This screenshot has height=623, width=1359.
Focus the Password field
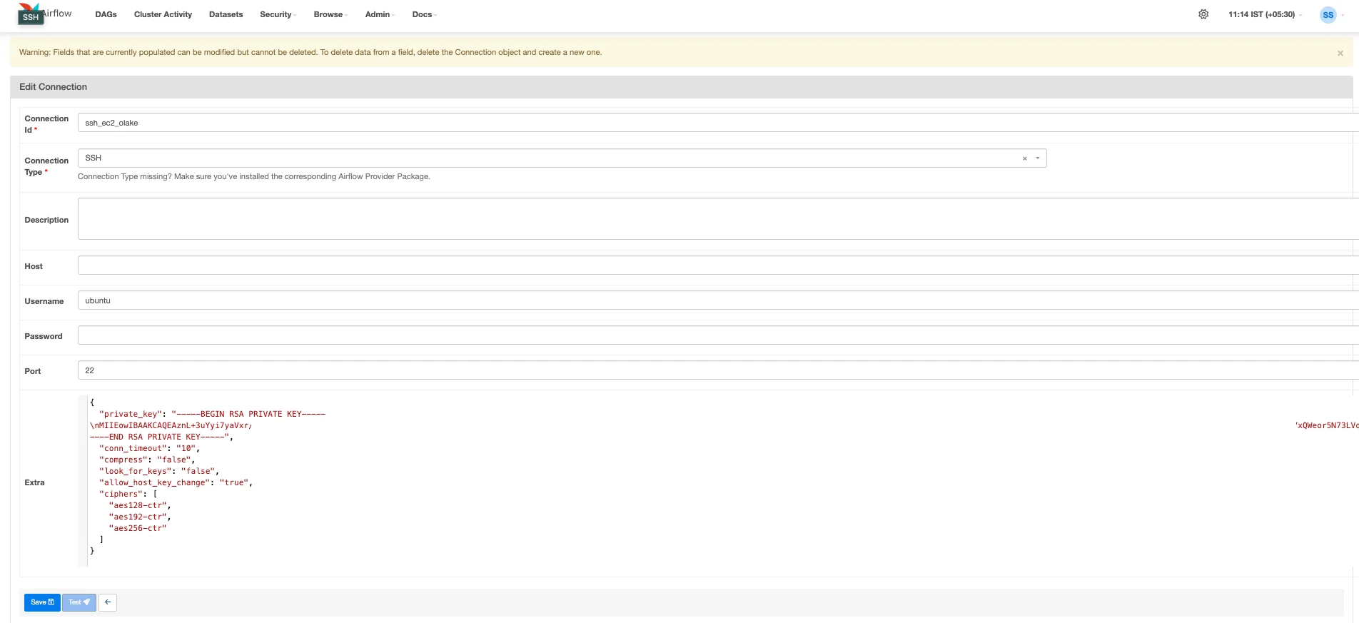(714, 335)
